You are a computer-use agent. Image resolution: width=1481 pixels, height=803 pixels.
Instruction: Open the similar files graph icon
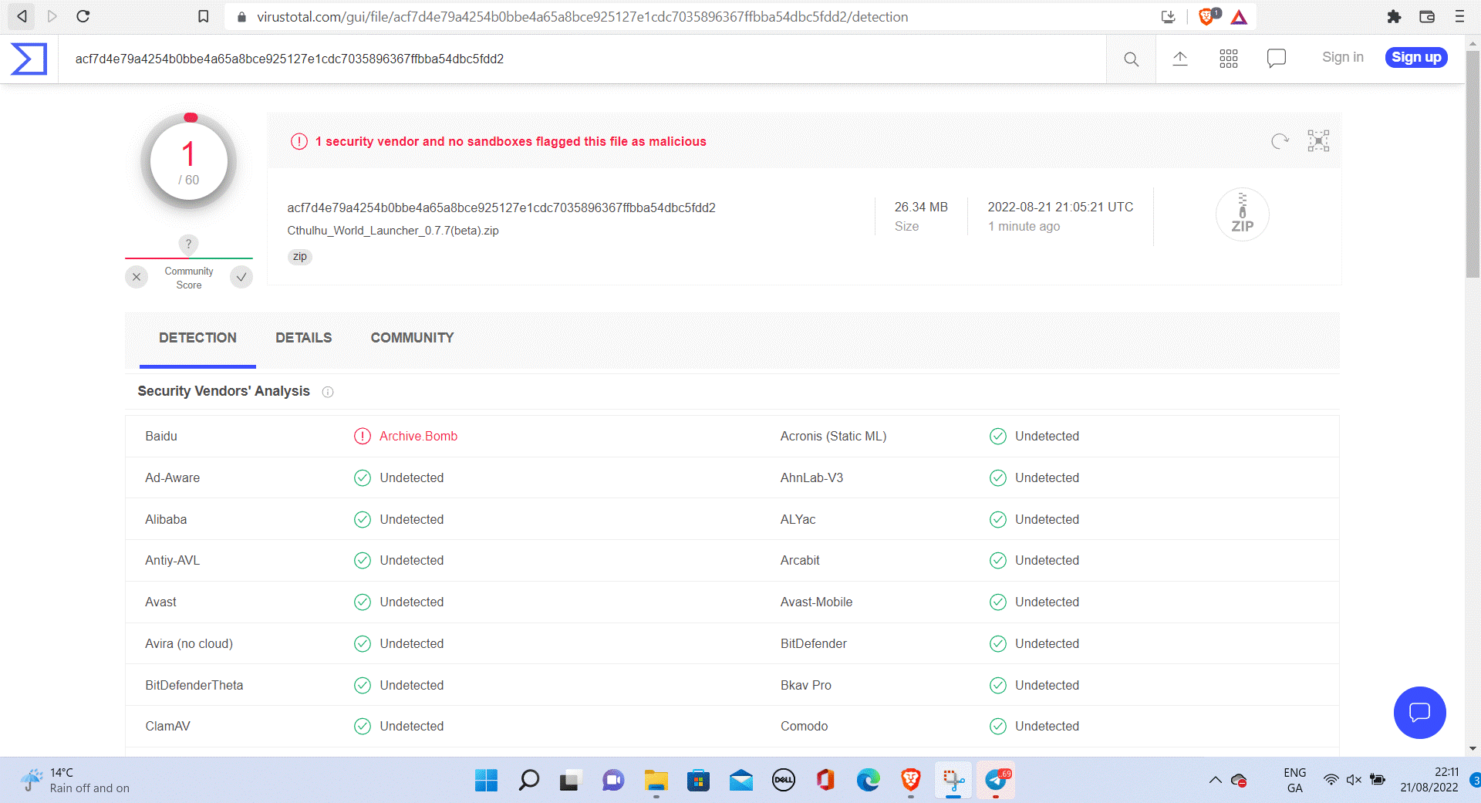coord(1318,140)
